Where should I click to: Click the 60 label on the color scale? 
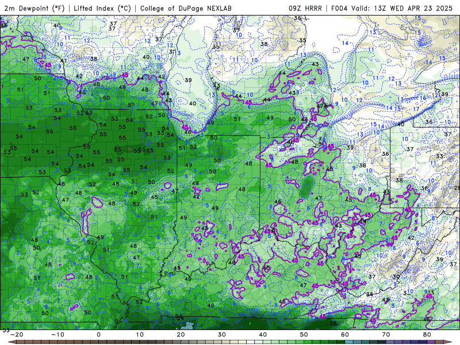click(345, 335)
